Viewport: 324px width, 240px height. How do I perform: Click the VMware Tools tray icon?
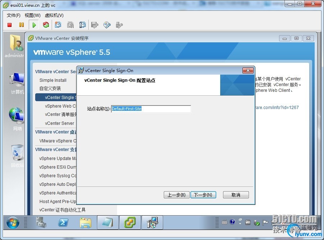(248, 222)
